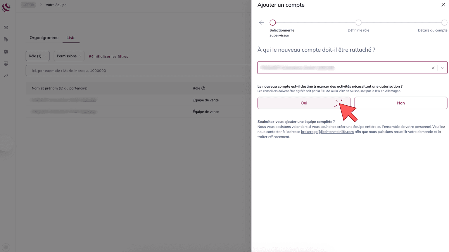Click the presentation chart icon in sidebar
This screenshot has height=252, width=449.
[x=6, y=64]
